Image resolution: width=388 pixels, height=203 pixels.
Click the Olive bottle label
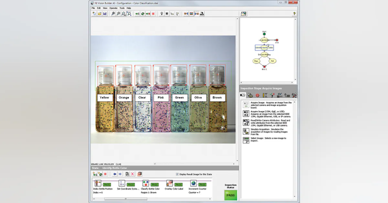click(x=198, y=98)
